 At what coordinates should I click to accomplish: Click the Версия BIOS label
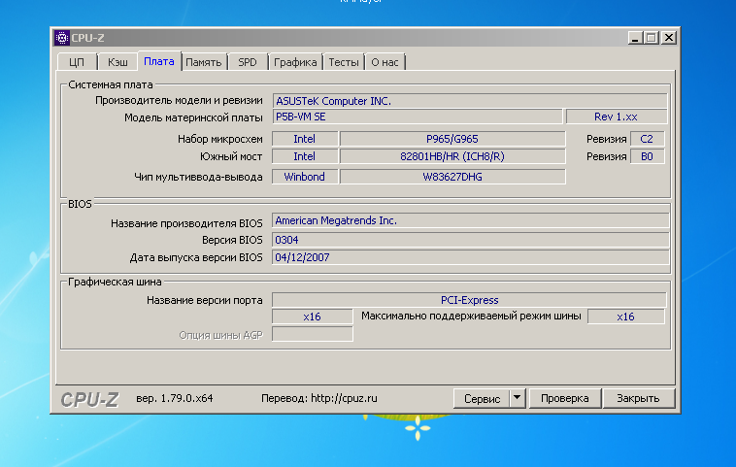coord(232,240)
